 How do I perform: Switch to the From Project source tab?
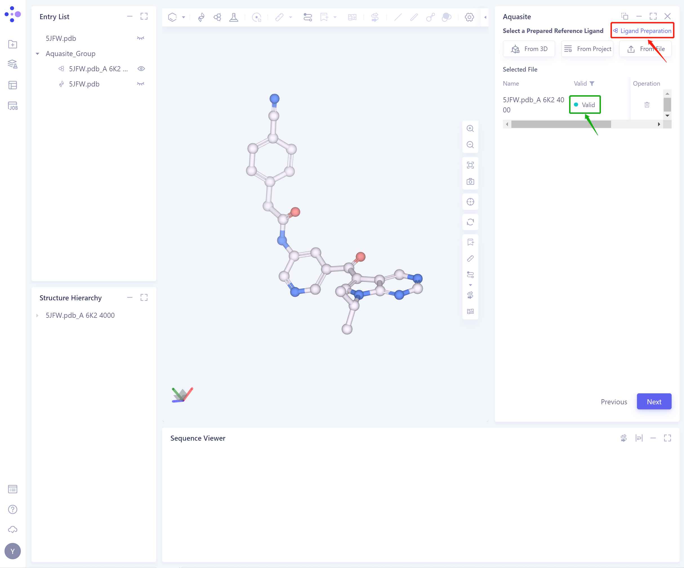pyautogui.click(x=587, y=48)
